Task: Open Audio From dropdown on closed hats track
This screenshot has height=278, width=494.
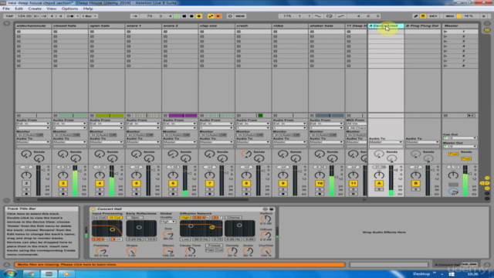Action: point(70,124)
